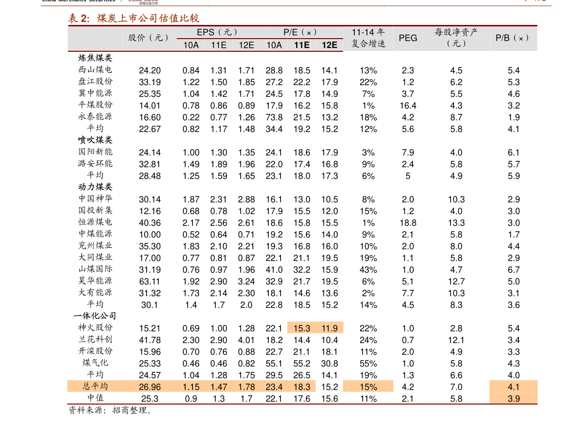Click the 4.1 value in the P/B column
Image resolution: width=582 pixels, height=425 pixels.
[513, 386]
